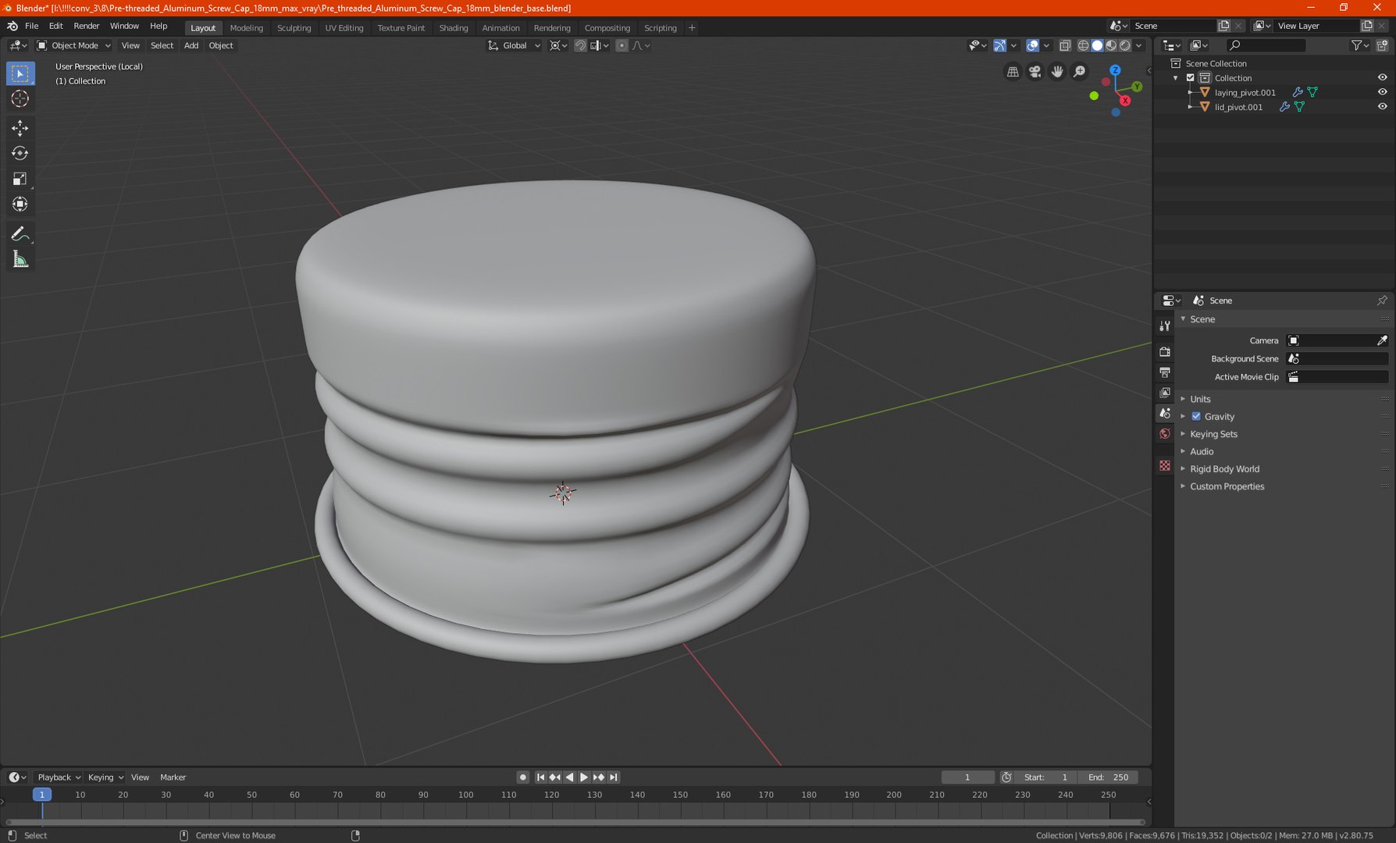This screenshot has width=1396, height=843.
Task: Open the Render menu
Action: [x=86, y=26]
